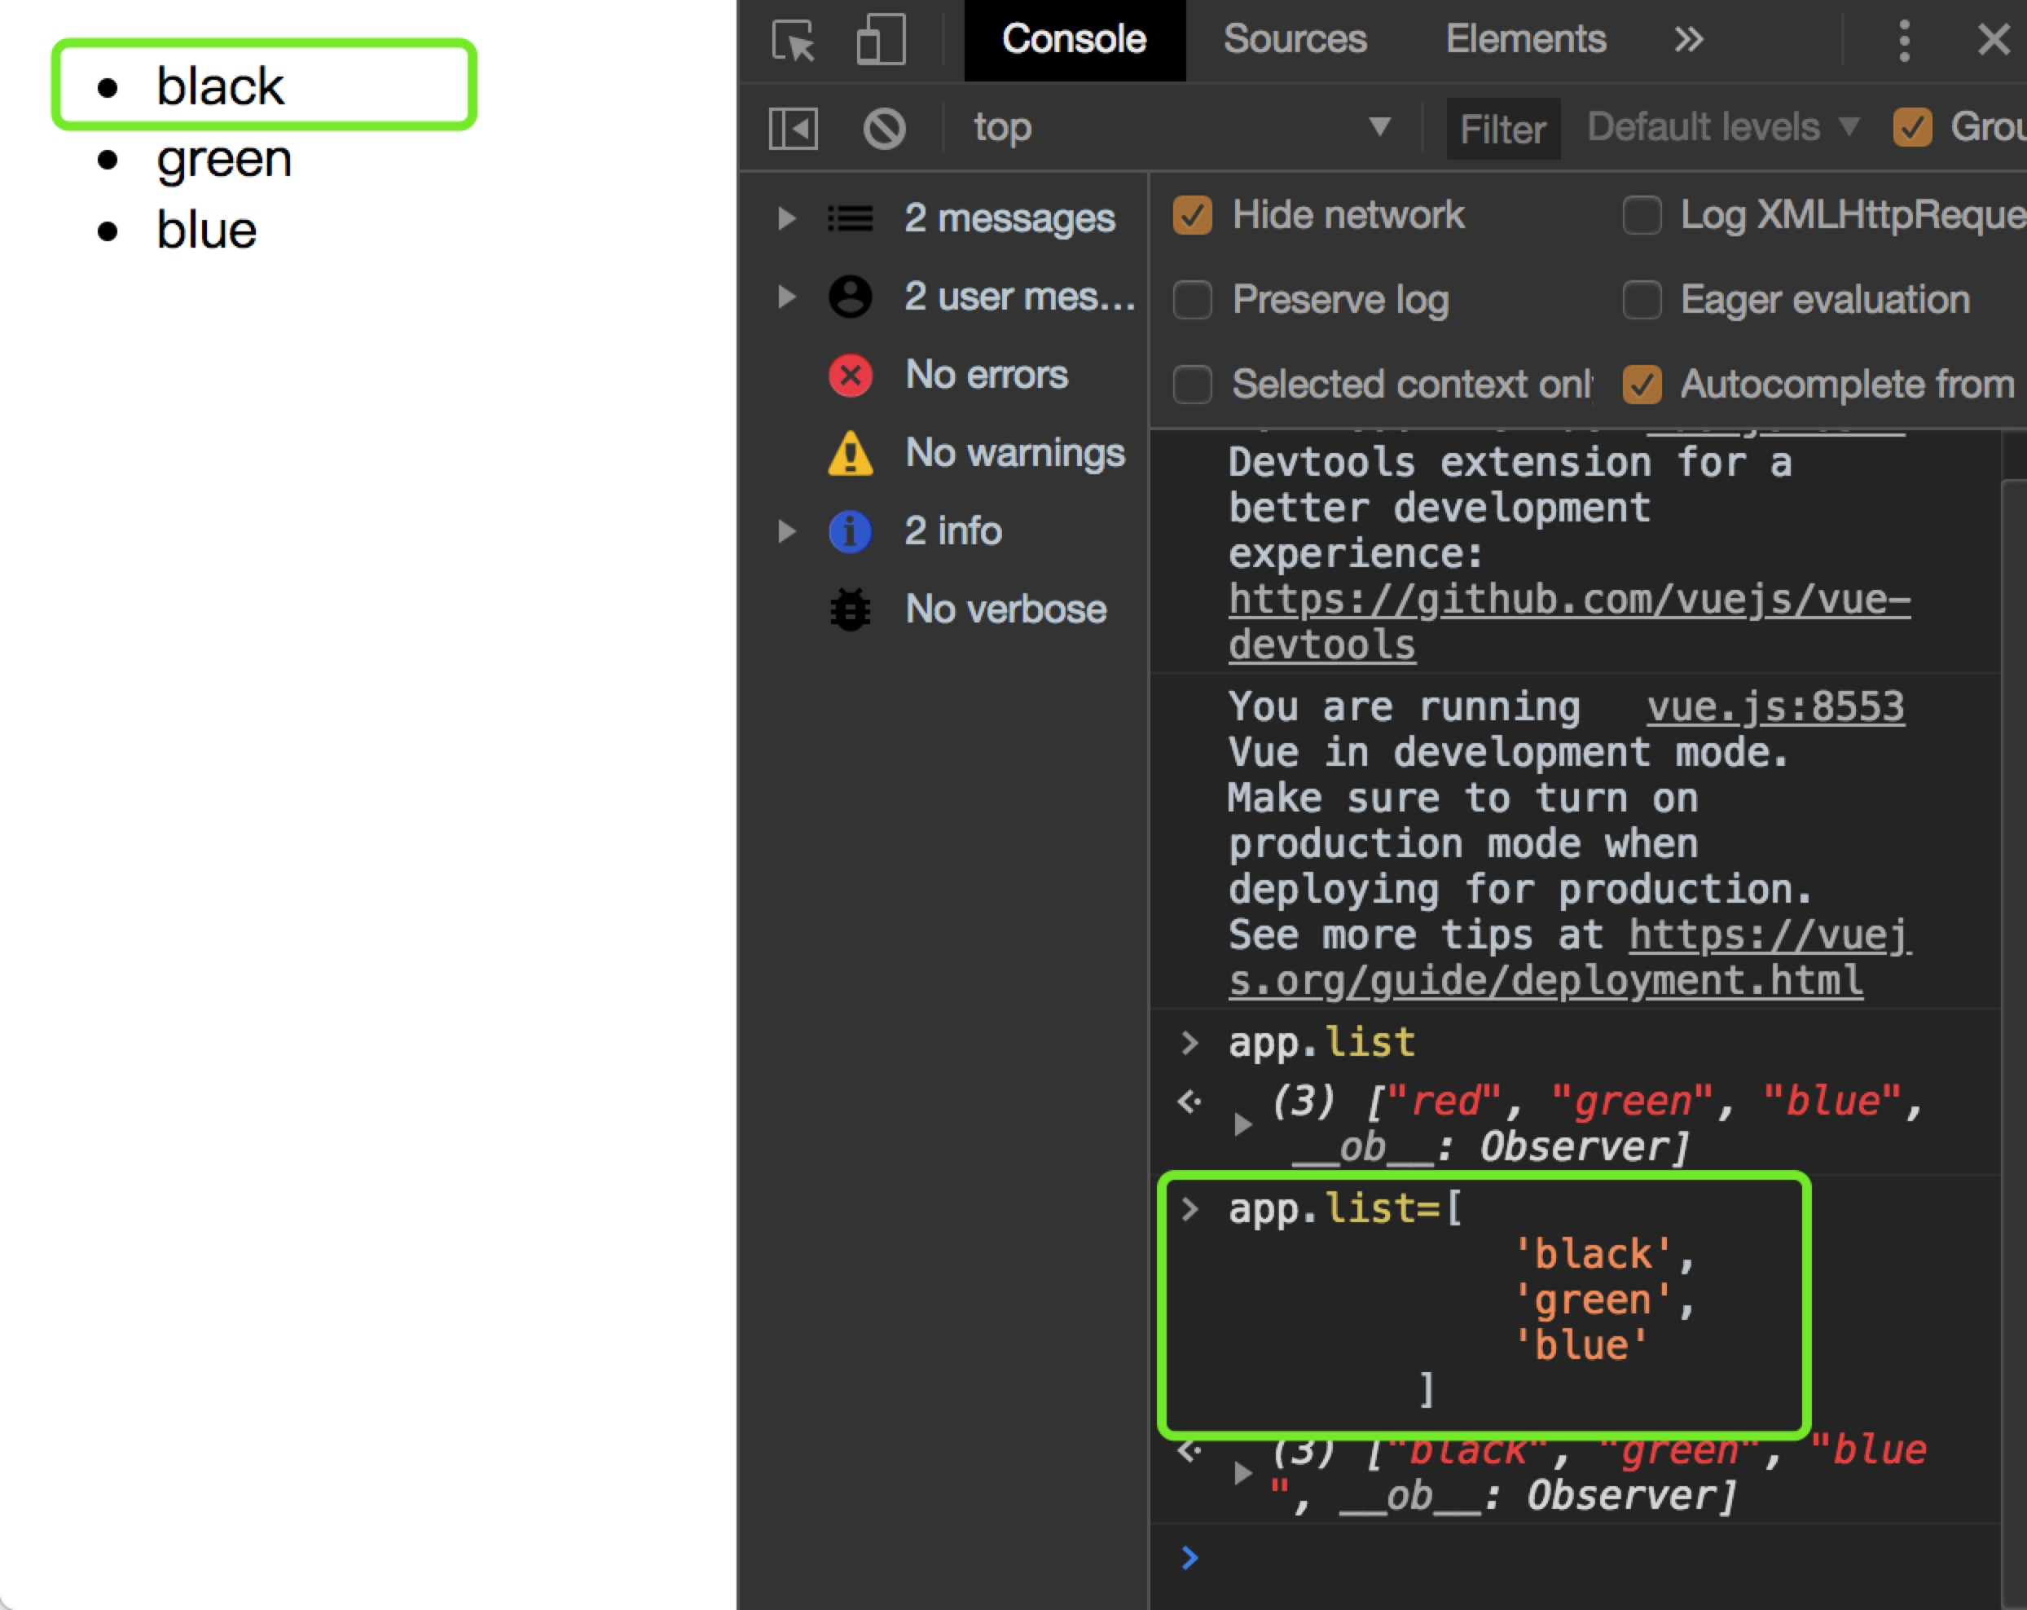Switch to the Sources tab
The height and width of the screenshot is (1610, 2027).
click(1294, 41)
